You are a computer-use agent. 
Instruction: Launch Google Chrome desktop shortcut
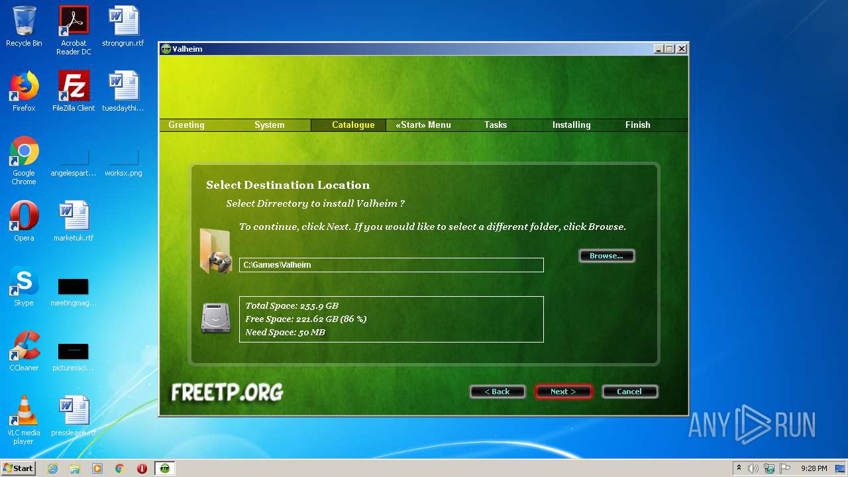(24, 160)
